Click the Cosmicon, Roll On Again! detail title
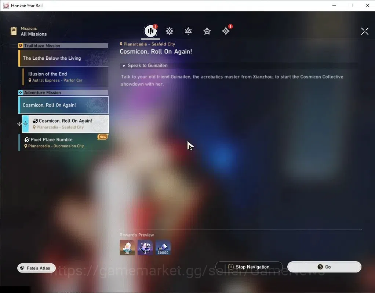Image resolution: width=375 pixels, height=293 pixels. pyautogui.click(x=156, y=52)
